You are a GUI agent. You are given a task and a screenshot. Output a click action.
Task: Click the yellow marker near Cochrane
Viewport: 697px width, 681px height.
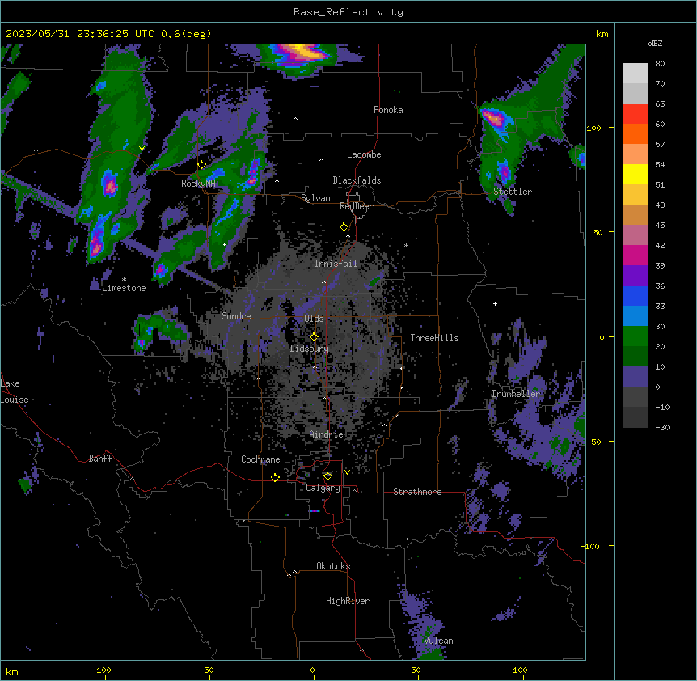click(x=275, y=477)
